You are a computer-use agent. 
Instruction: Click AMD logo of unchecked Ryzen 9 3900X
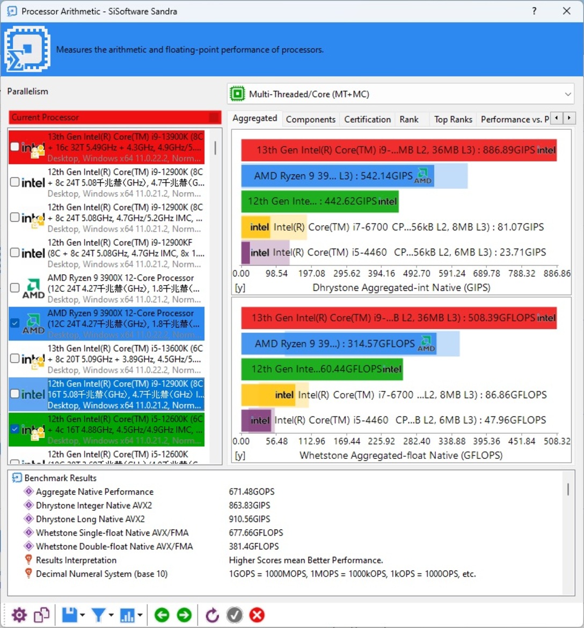point(33,288)
